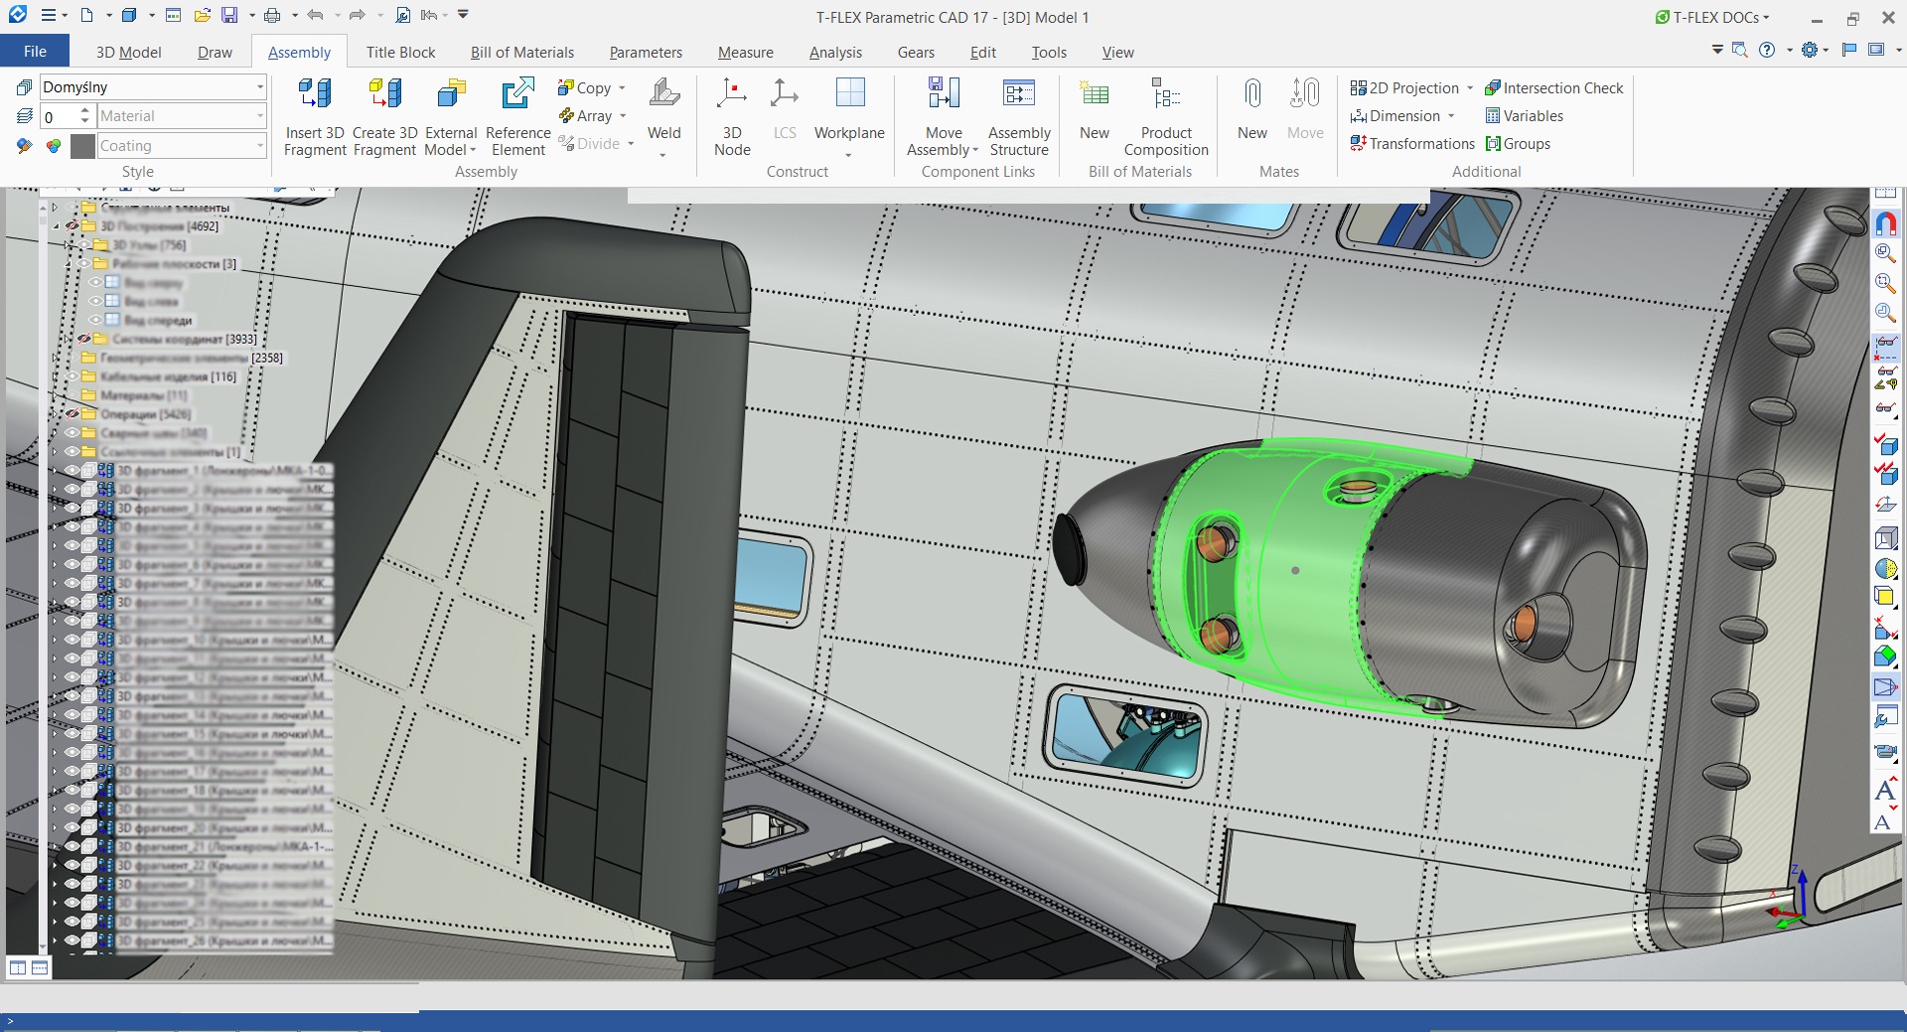The height and width of the screenshot is (1032, 1907).
Task: Click the Insert 3D Fragment icon
Action: pos(314,94)
